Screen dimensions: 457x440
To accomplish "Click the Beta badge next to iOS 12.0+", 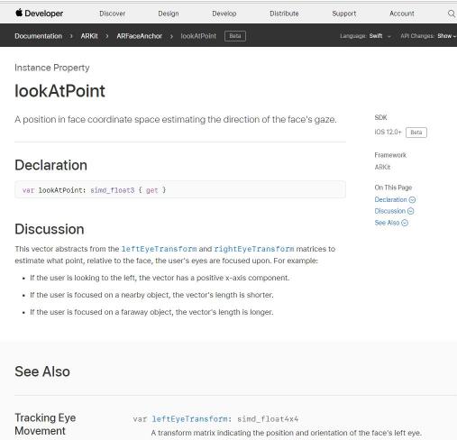I will tap(416, 133).
